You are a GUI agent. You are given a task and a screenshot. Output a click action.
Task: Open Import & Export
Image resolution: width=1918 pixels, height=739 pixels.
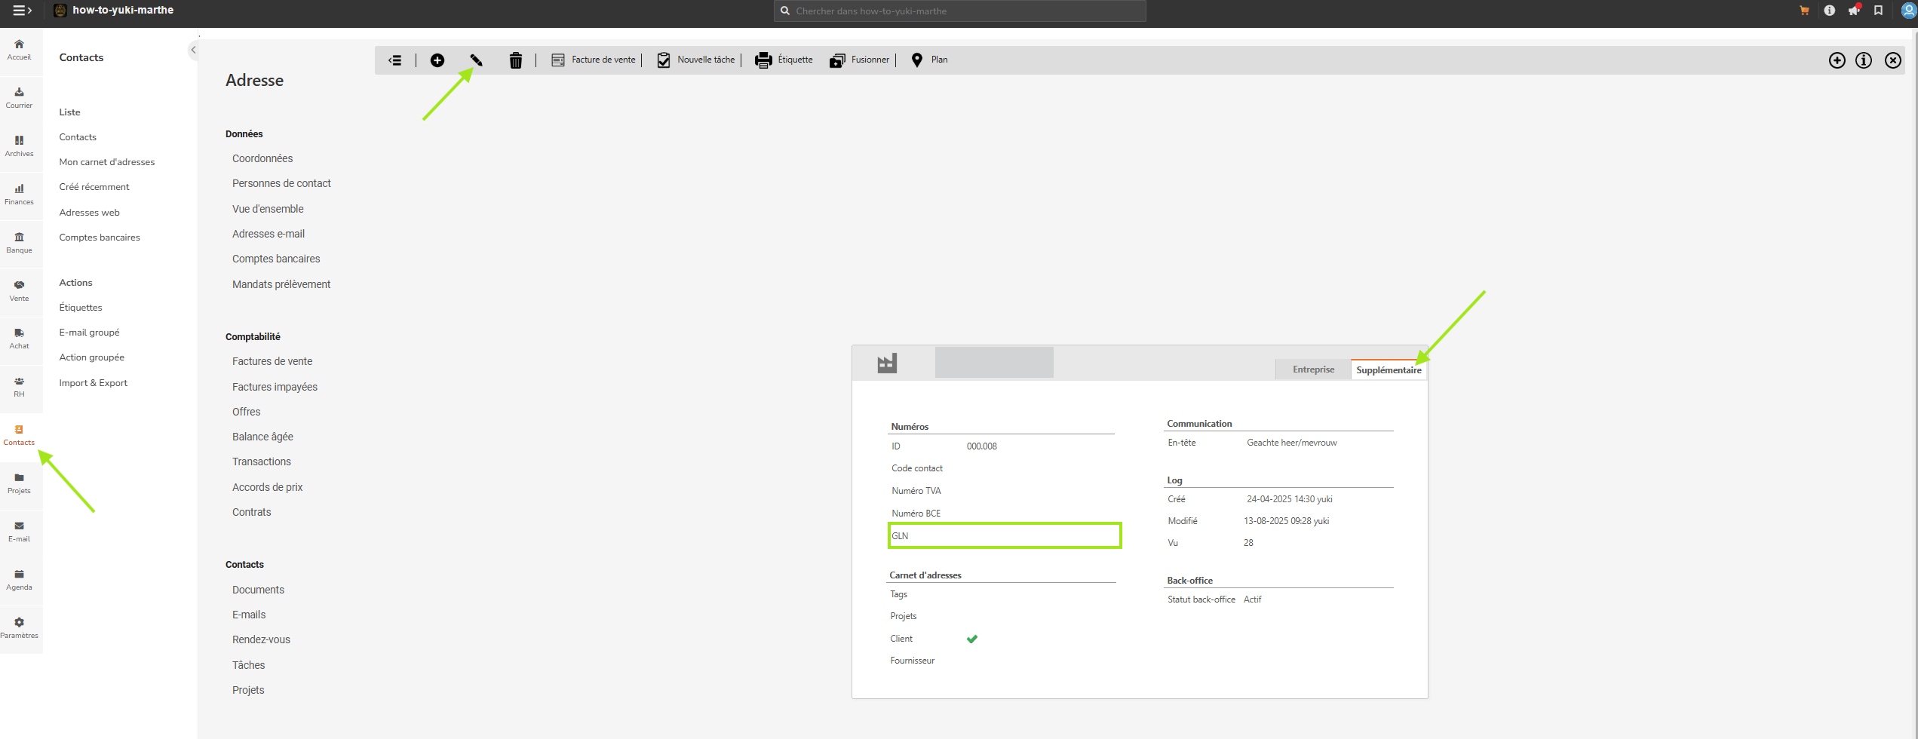pos(94,383)
